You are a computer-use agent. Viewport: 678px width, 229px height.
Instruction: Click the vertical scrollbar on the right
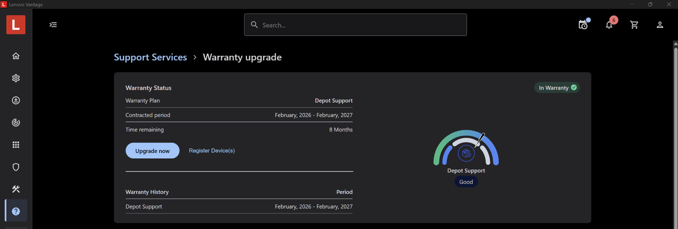675,135
